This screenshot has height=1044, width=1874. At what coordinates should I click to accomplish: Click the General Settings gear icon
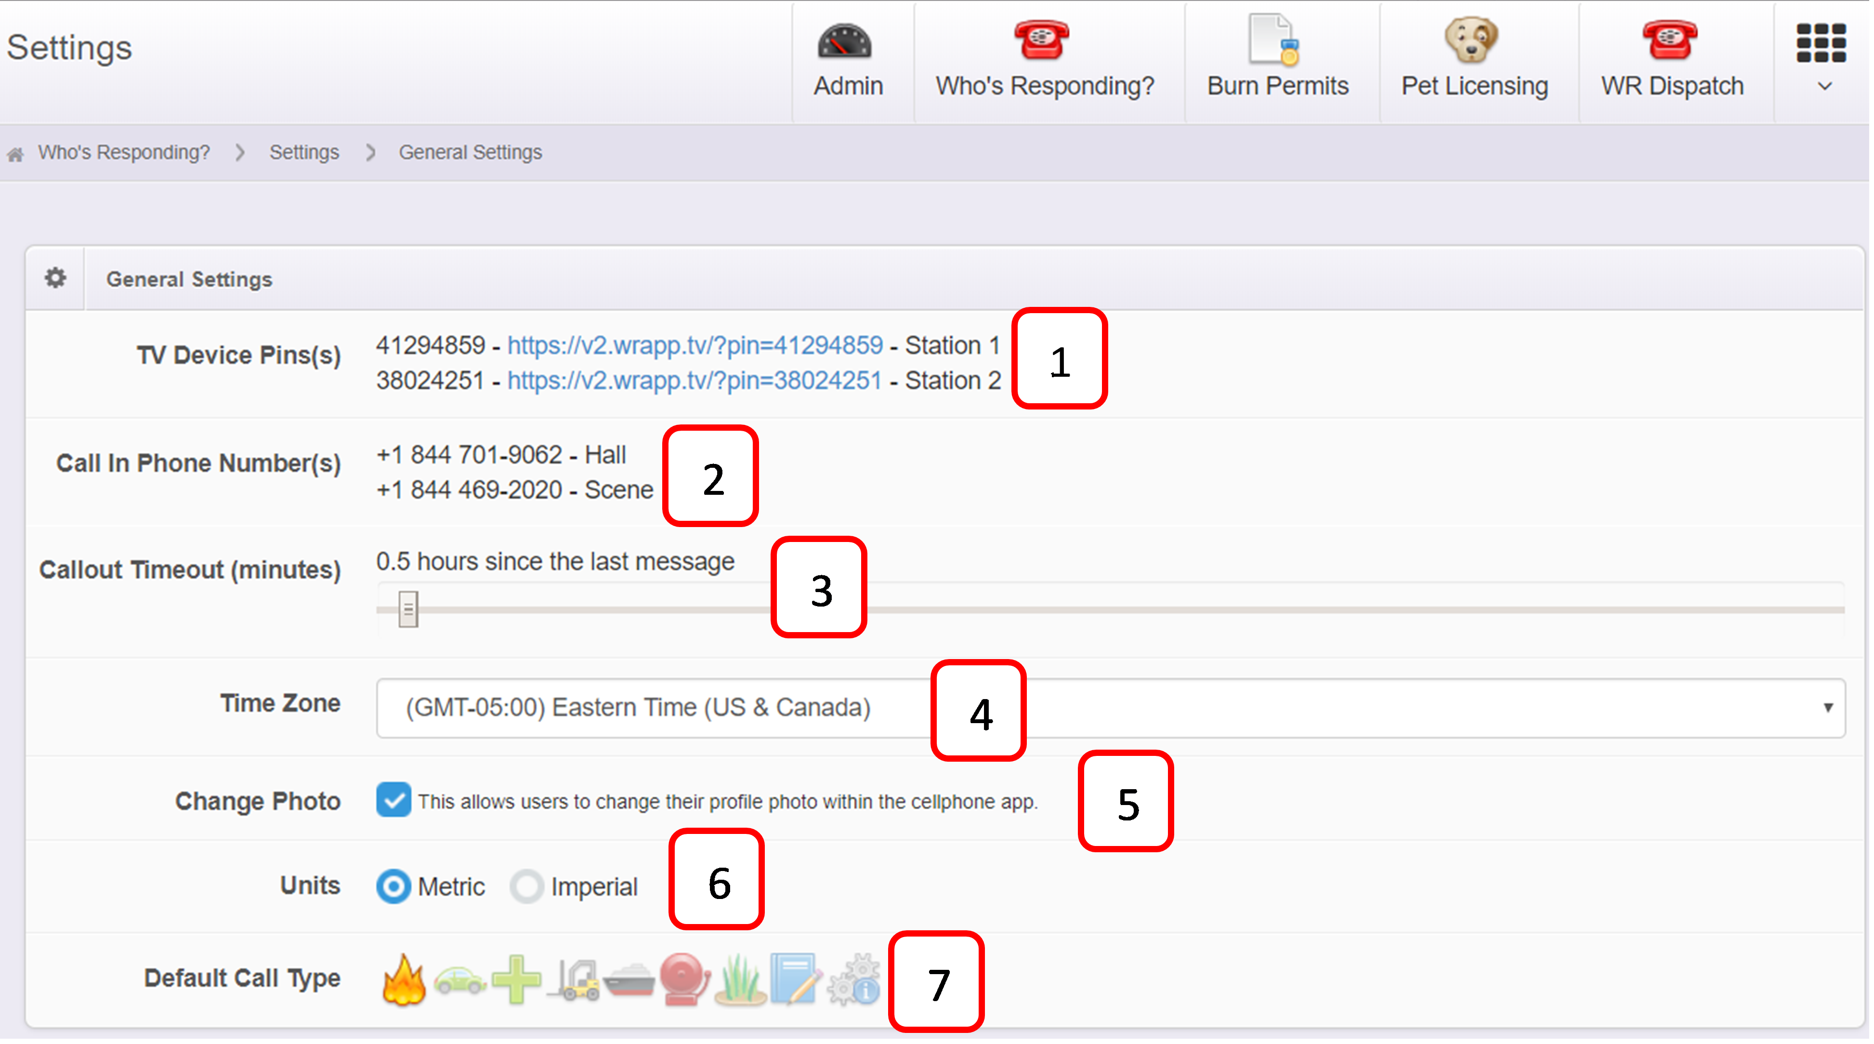[x=55, y=278]
